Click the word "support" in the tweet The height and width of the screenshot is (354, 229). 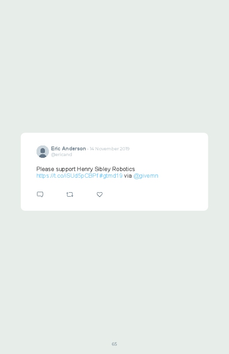[66, 169]
